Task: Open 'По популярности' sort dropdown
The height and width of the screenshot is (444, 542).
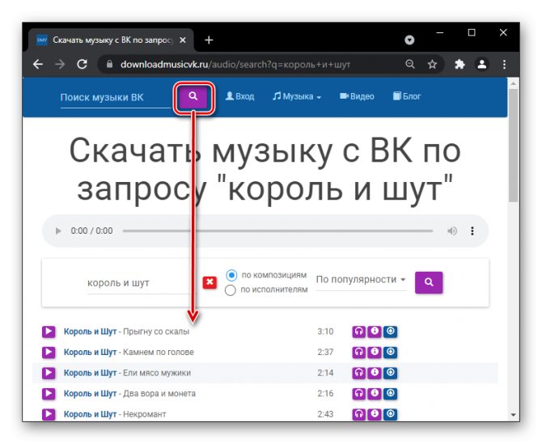Action: (x=361, y=280)
